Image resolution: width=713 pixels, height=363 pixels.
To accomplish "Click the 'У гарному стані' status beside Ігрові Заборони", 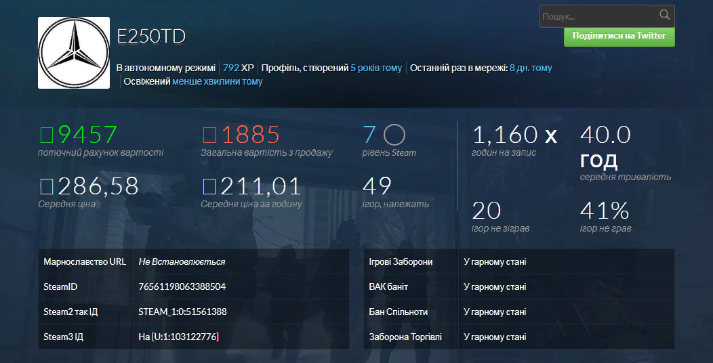I will point(495,262).
